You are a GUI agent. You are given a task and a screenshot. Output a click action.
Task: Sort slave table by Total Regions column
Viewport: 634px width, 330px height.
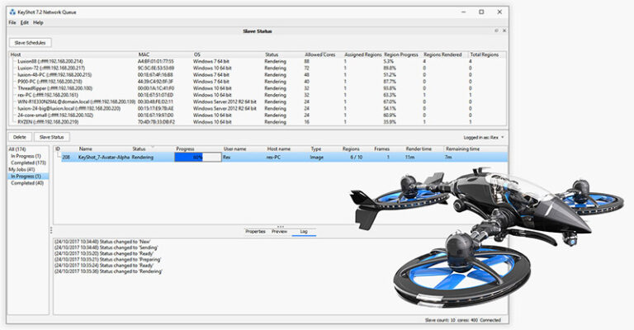pos(485,54)
